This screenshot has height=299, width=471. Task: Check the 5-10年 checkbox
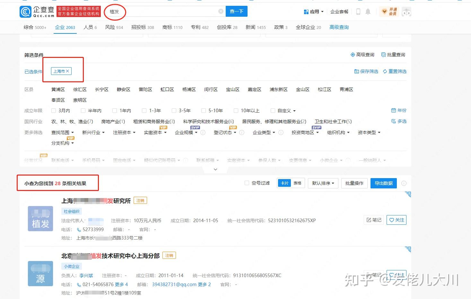(x=204, y=111)
